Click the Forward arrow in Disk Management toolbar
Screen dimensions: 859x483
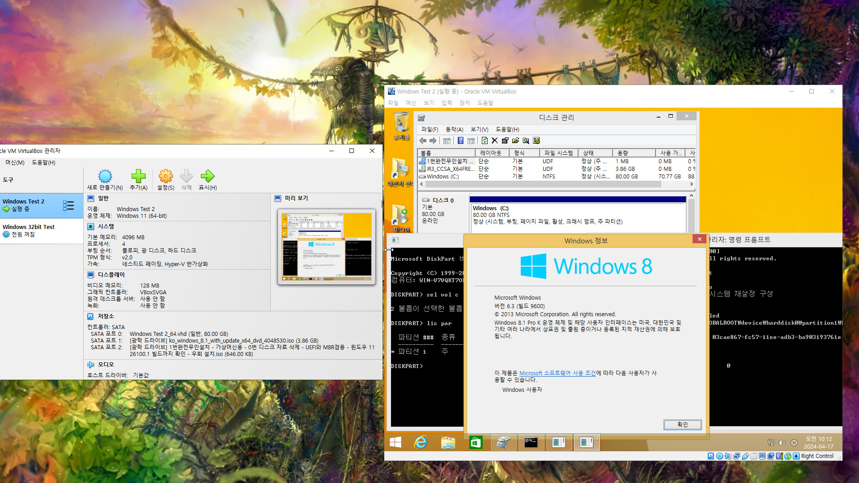click(x=433, y=141)
